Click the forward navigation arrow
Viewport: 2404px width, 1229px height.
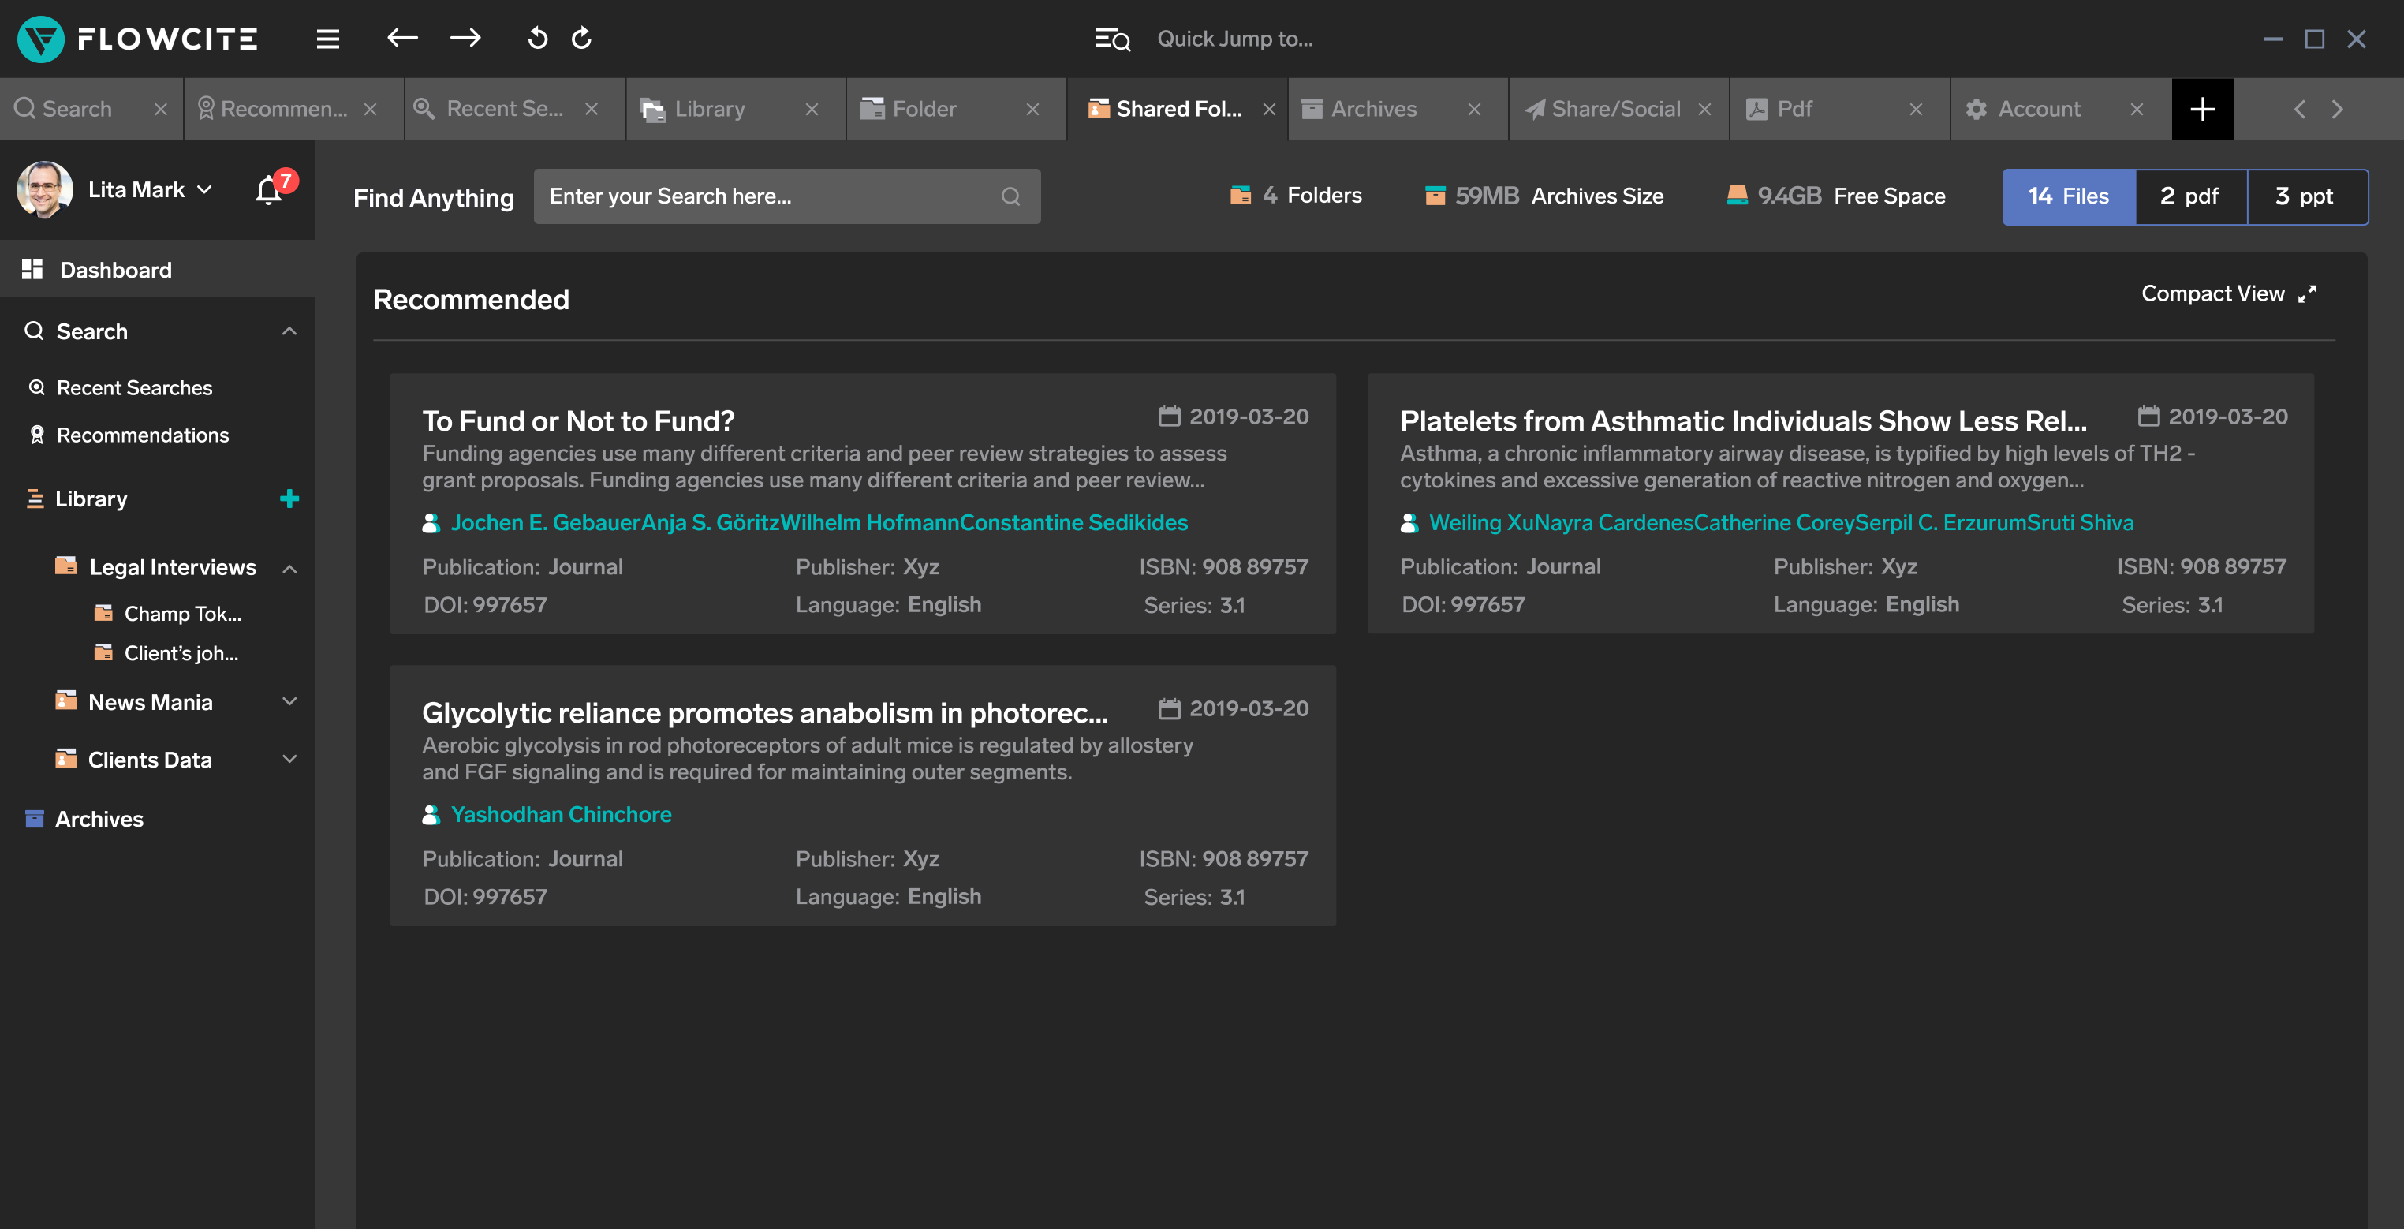(x=465, y=39)
